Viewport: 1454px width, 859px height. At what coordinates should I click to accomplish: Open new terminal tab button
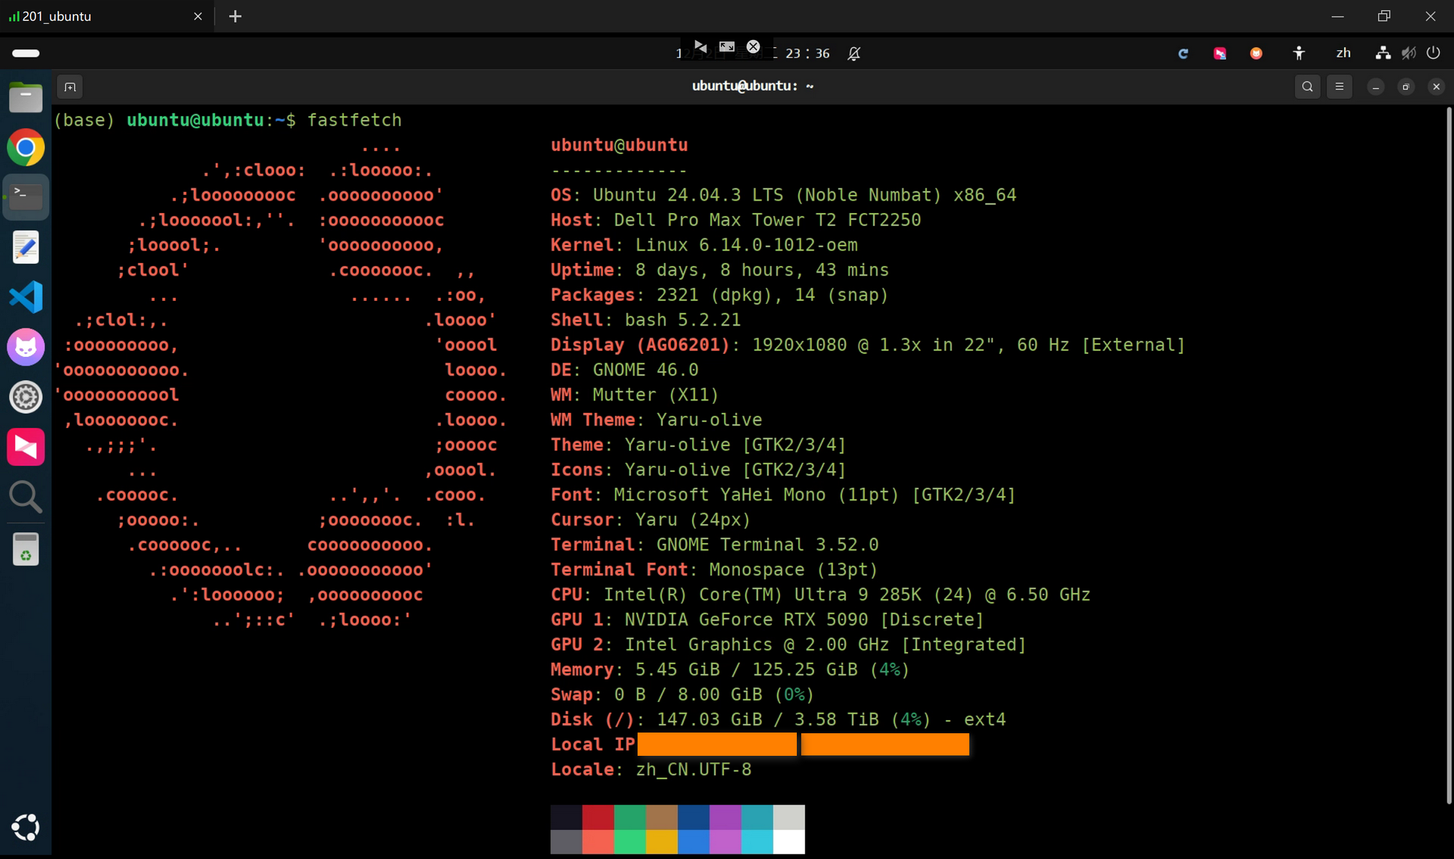[70, 87]
